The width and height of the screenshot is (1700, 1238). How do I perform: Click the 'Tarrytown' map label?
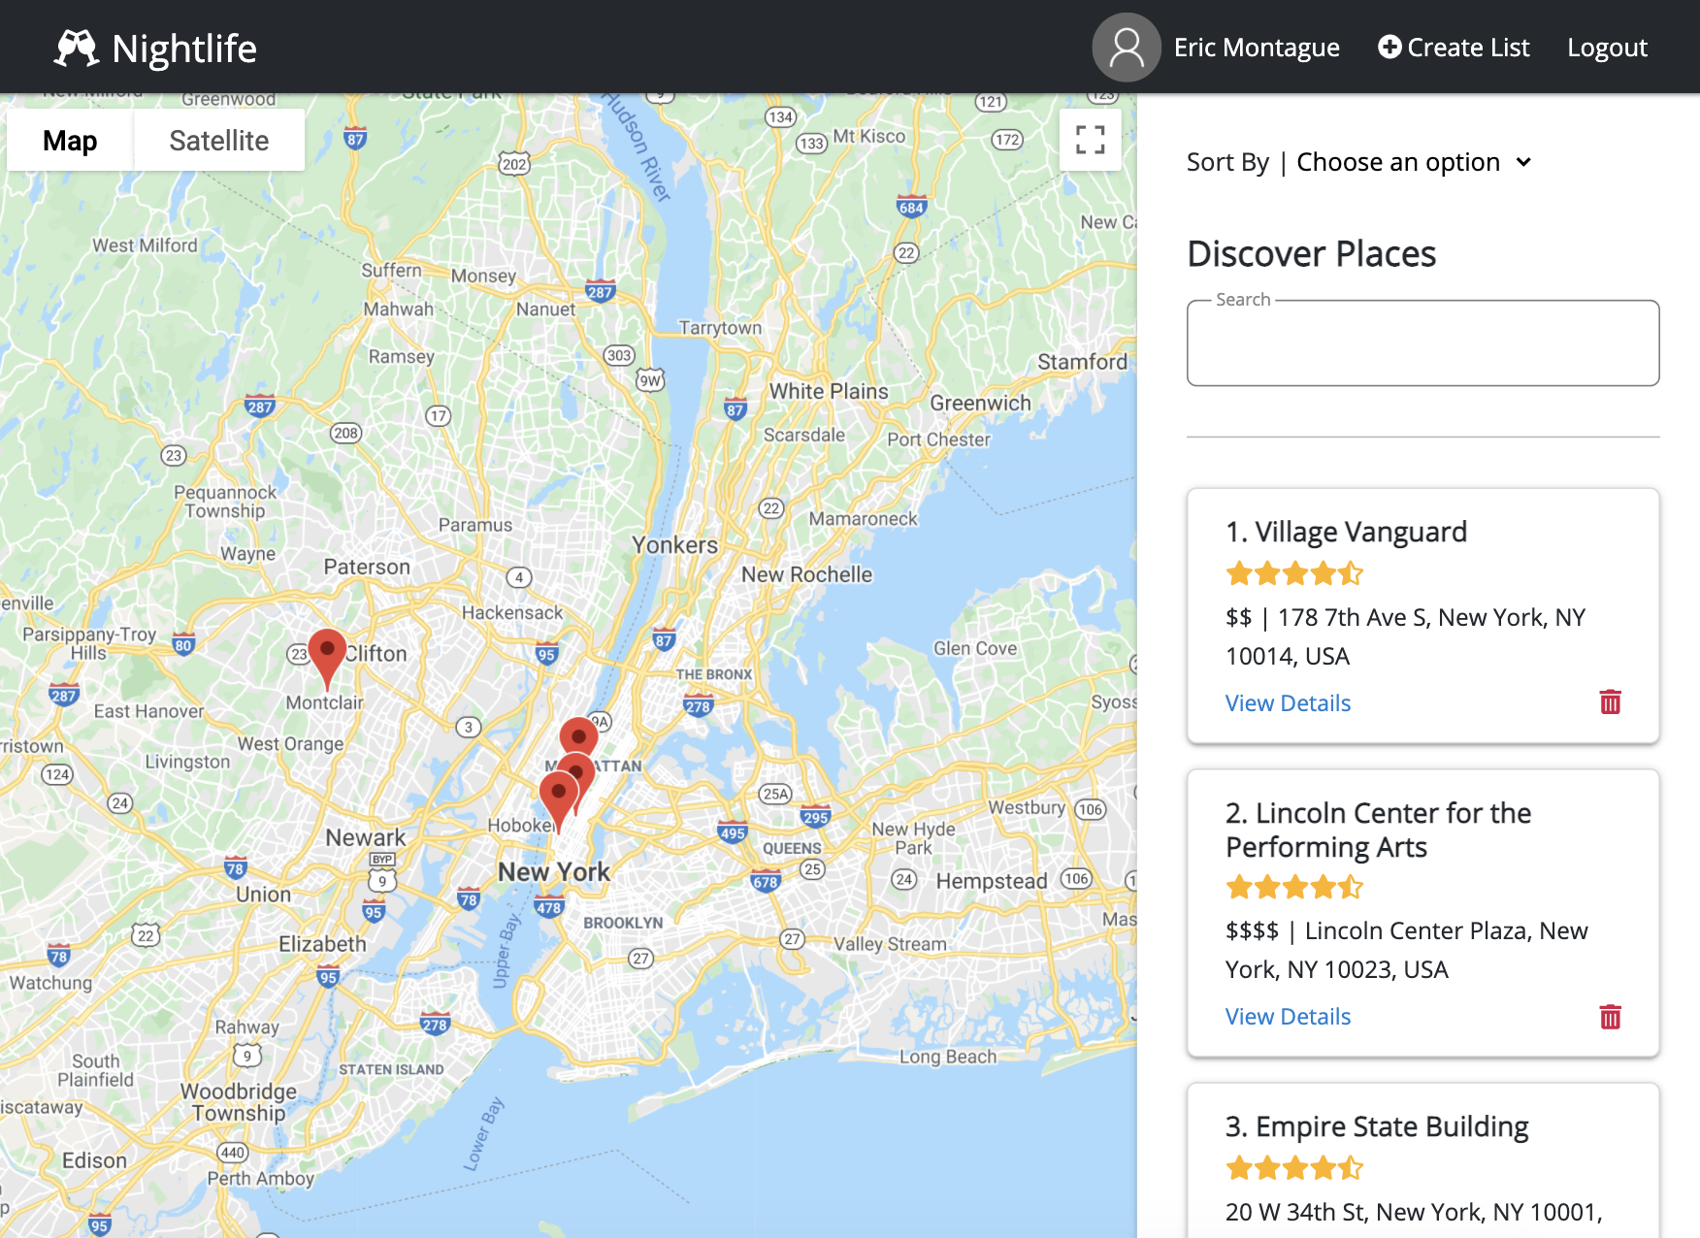coord(720,328)
